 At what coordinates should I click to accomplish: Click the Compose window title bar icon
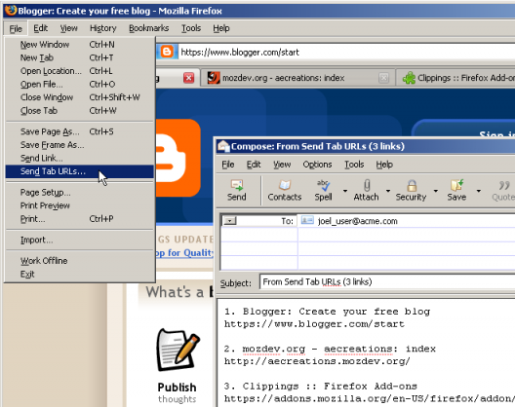pyautogui.click(x=223, y=146)
